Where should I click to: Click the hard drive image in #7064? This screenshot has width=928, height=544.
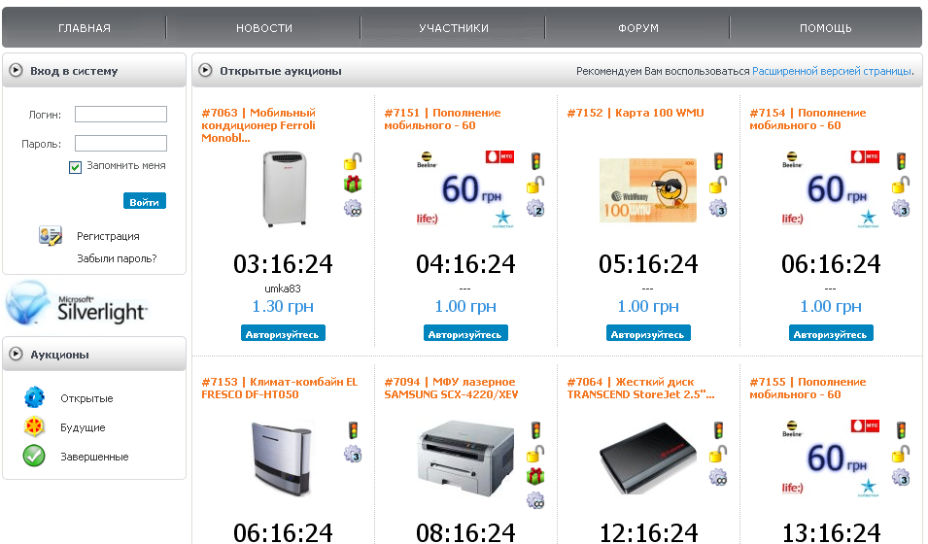[647, 458]
